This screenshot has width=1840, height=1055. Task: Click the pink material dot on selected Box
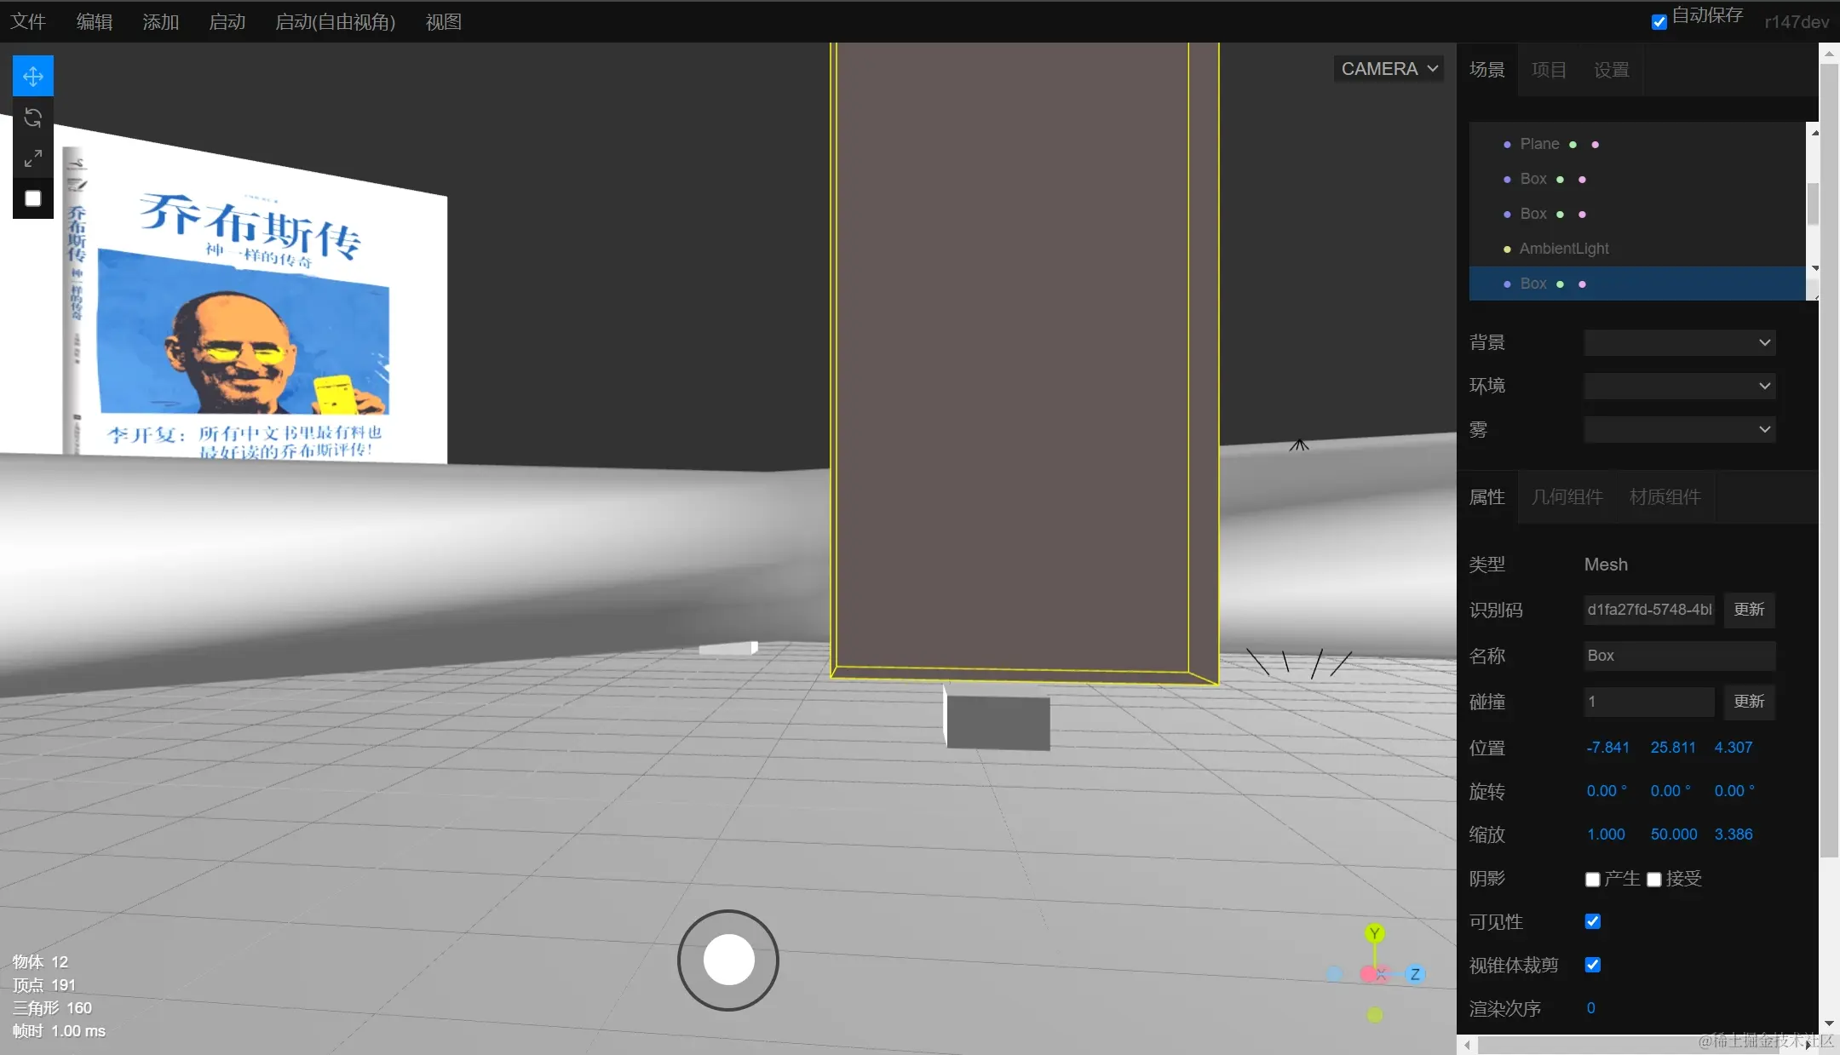(x=1582, y=284)
